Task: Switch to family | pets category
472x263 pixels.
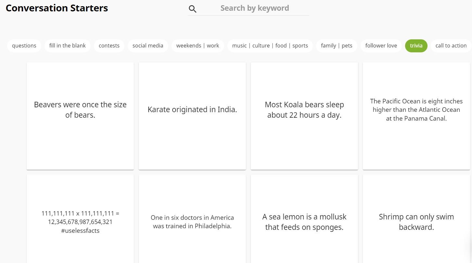Action: point(337,46)
